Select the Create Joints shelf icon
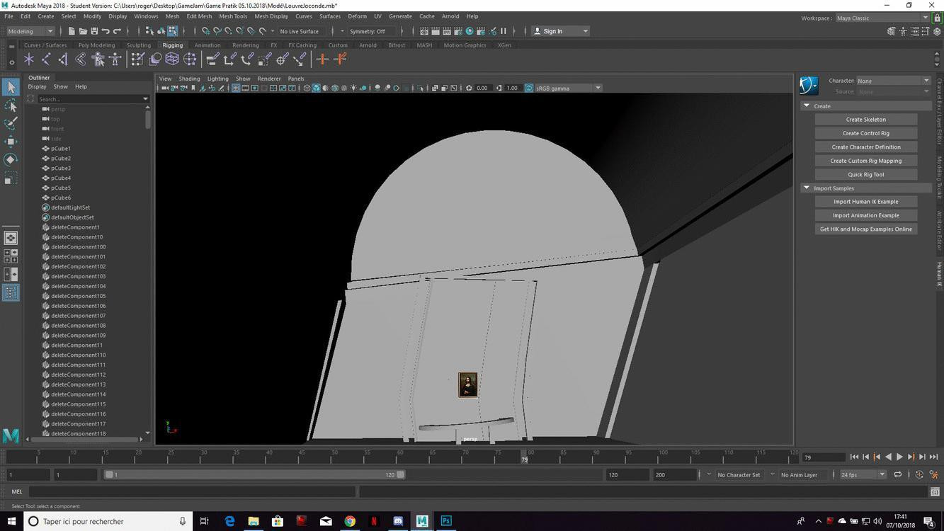The height and width of the screenshot is (531, 944). pyautogui.click(x=46, y=59)
